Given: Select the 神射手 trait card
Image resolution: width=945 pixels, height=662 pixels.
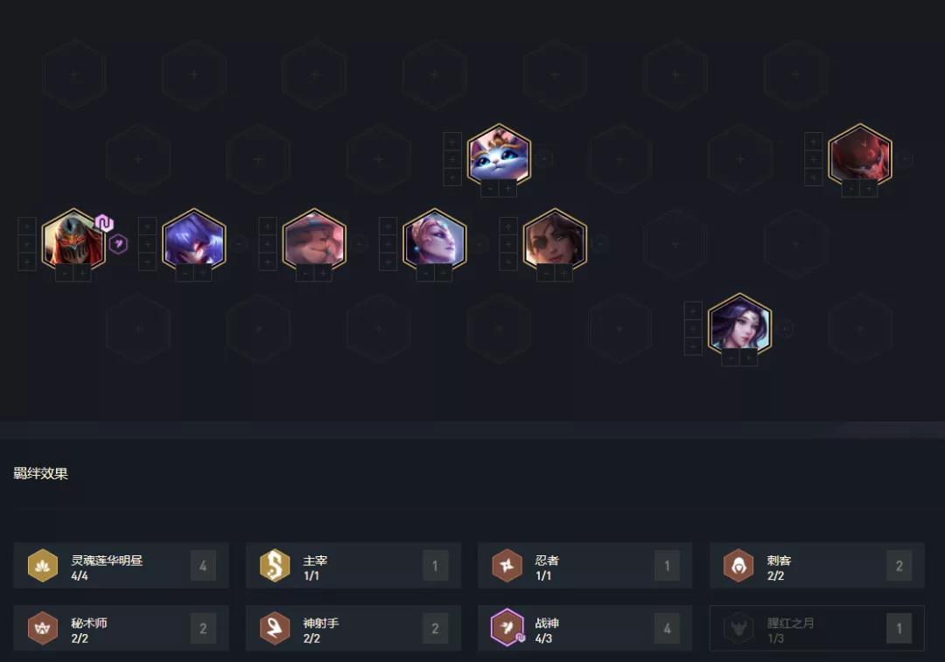Looking at the screenshot, I should [353, 628].
